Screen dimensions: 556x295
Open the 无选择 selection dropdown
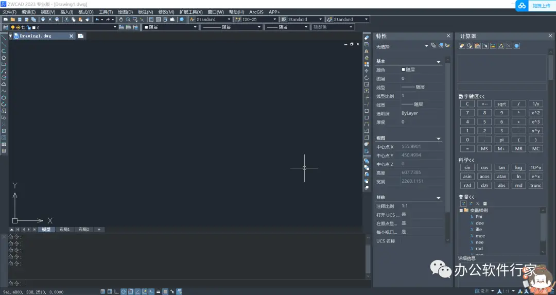(426, 46)
